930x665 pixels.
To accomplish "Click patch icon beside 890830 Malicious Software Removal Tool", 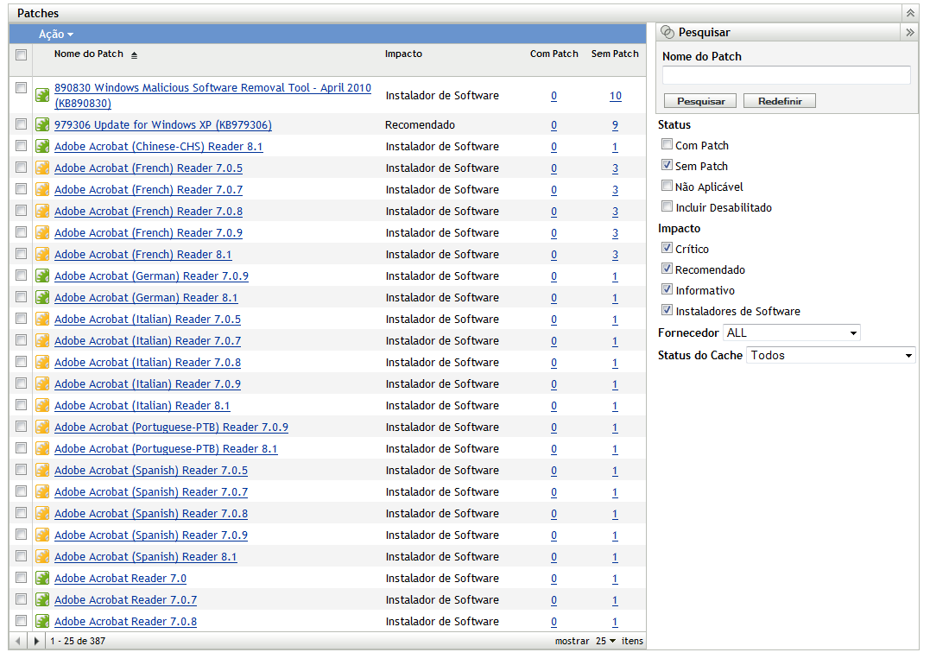I will click(x=42, y=95).
